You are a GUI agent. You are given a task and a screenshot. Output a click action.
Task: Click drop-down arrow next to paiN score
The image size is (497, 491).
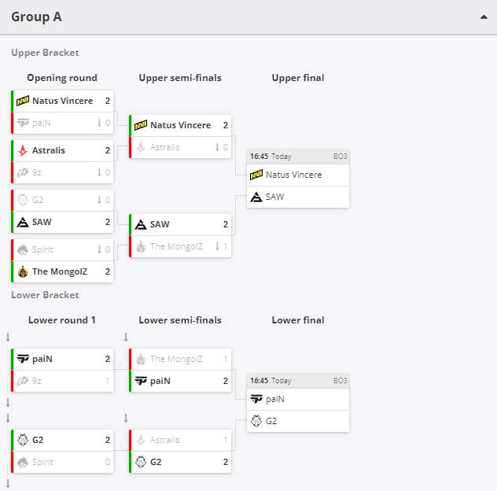99,123
